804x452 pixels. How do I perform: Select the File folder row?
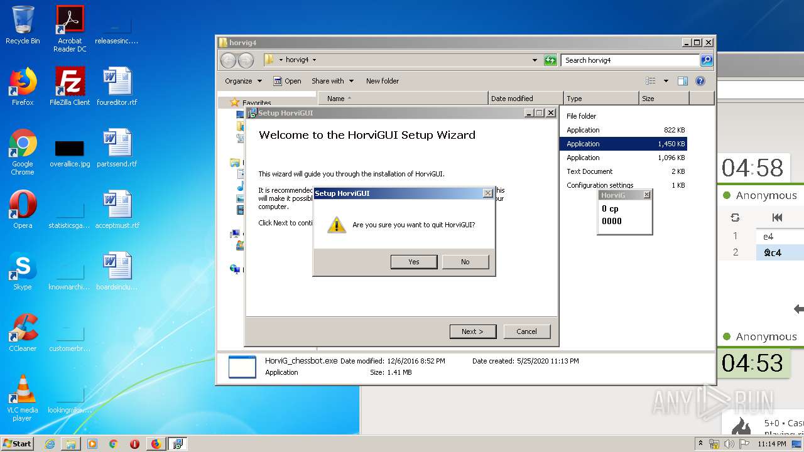624,116
